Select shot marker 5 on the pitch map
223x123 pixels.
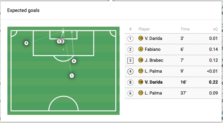59,41
